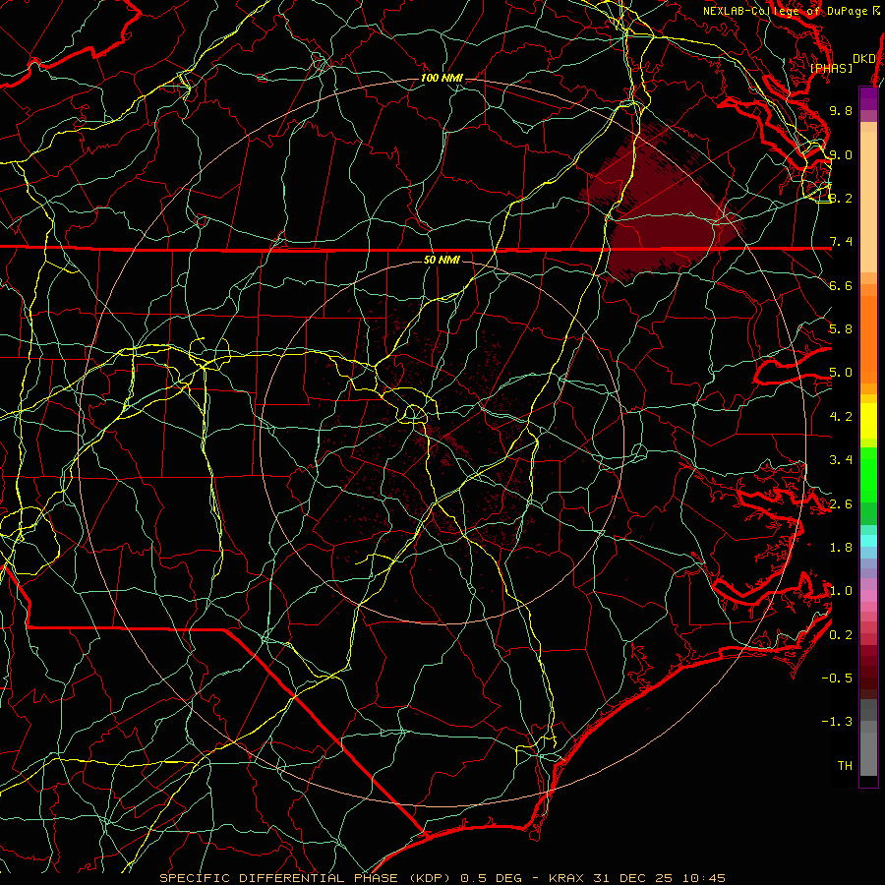Click the 9.8 value on the color scale

coord(841,110)
